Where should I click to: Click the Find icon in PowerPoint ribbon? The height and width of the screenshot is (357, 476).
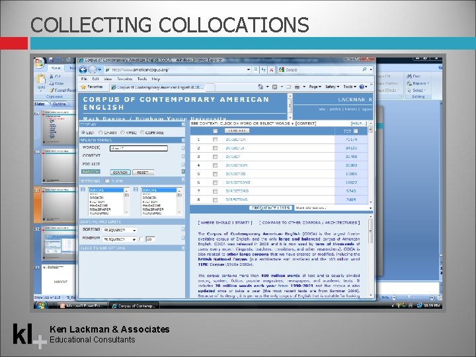pos(409,76)
